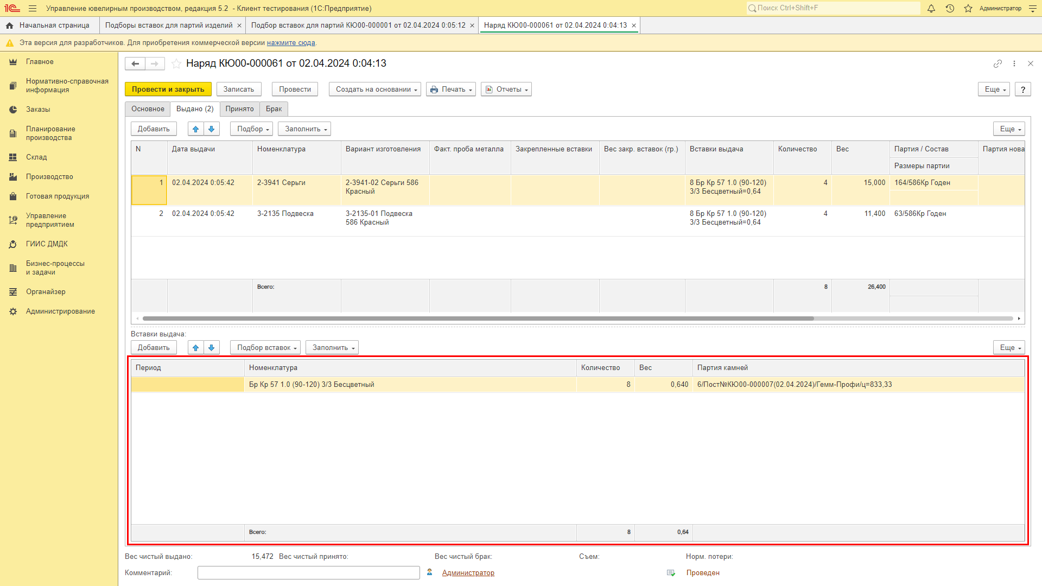Expand the Печать dropdown
The image size is (1042, 586).
tap(451, 90)
